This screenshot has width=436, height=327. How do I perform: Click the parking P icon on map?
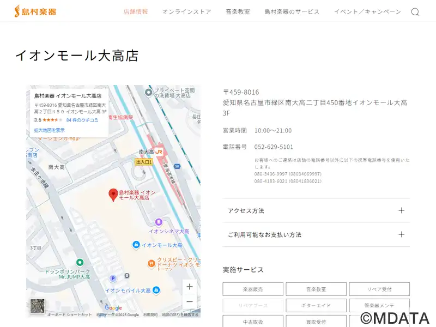[x=113, y=278]
